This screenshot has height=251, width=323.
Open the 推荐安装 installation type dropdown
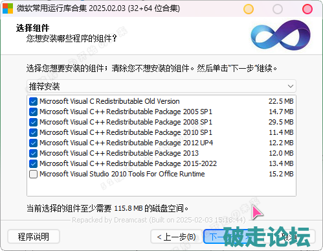click(x=161, y=86)
